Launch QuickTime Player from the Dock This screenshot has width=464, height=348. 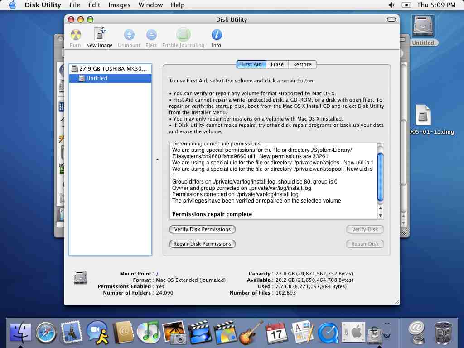tap(328, 333)
